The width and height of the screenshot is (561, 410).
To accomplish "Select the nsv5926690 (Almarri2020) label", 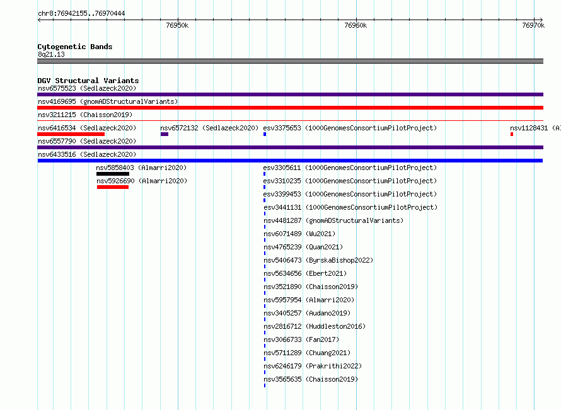I will tap(142, 181).
